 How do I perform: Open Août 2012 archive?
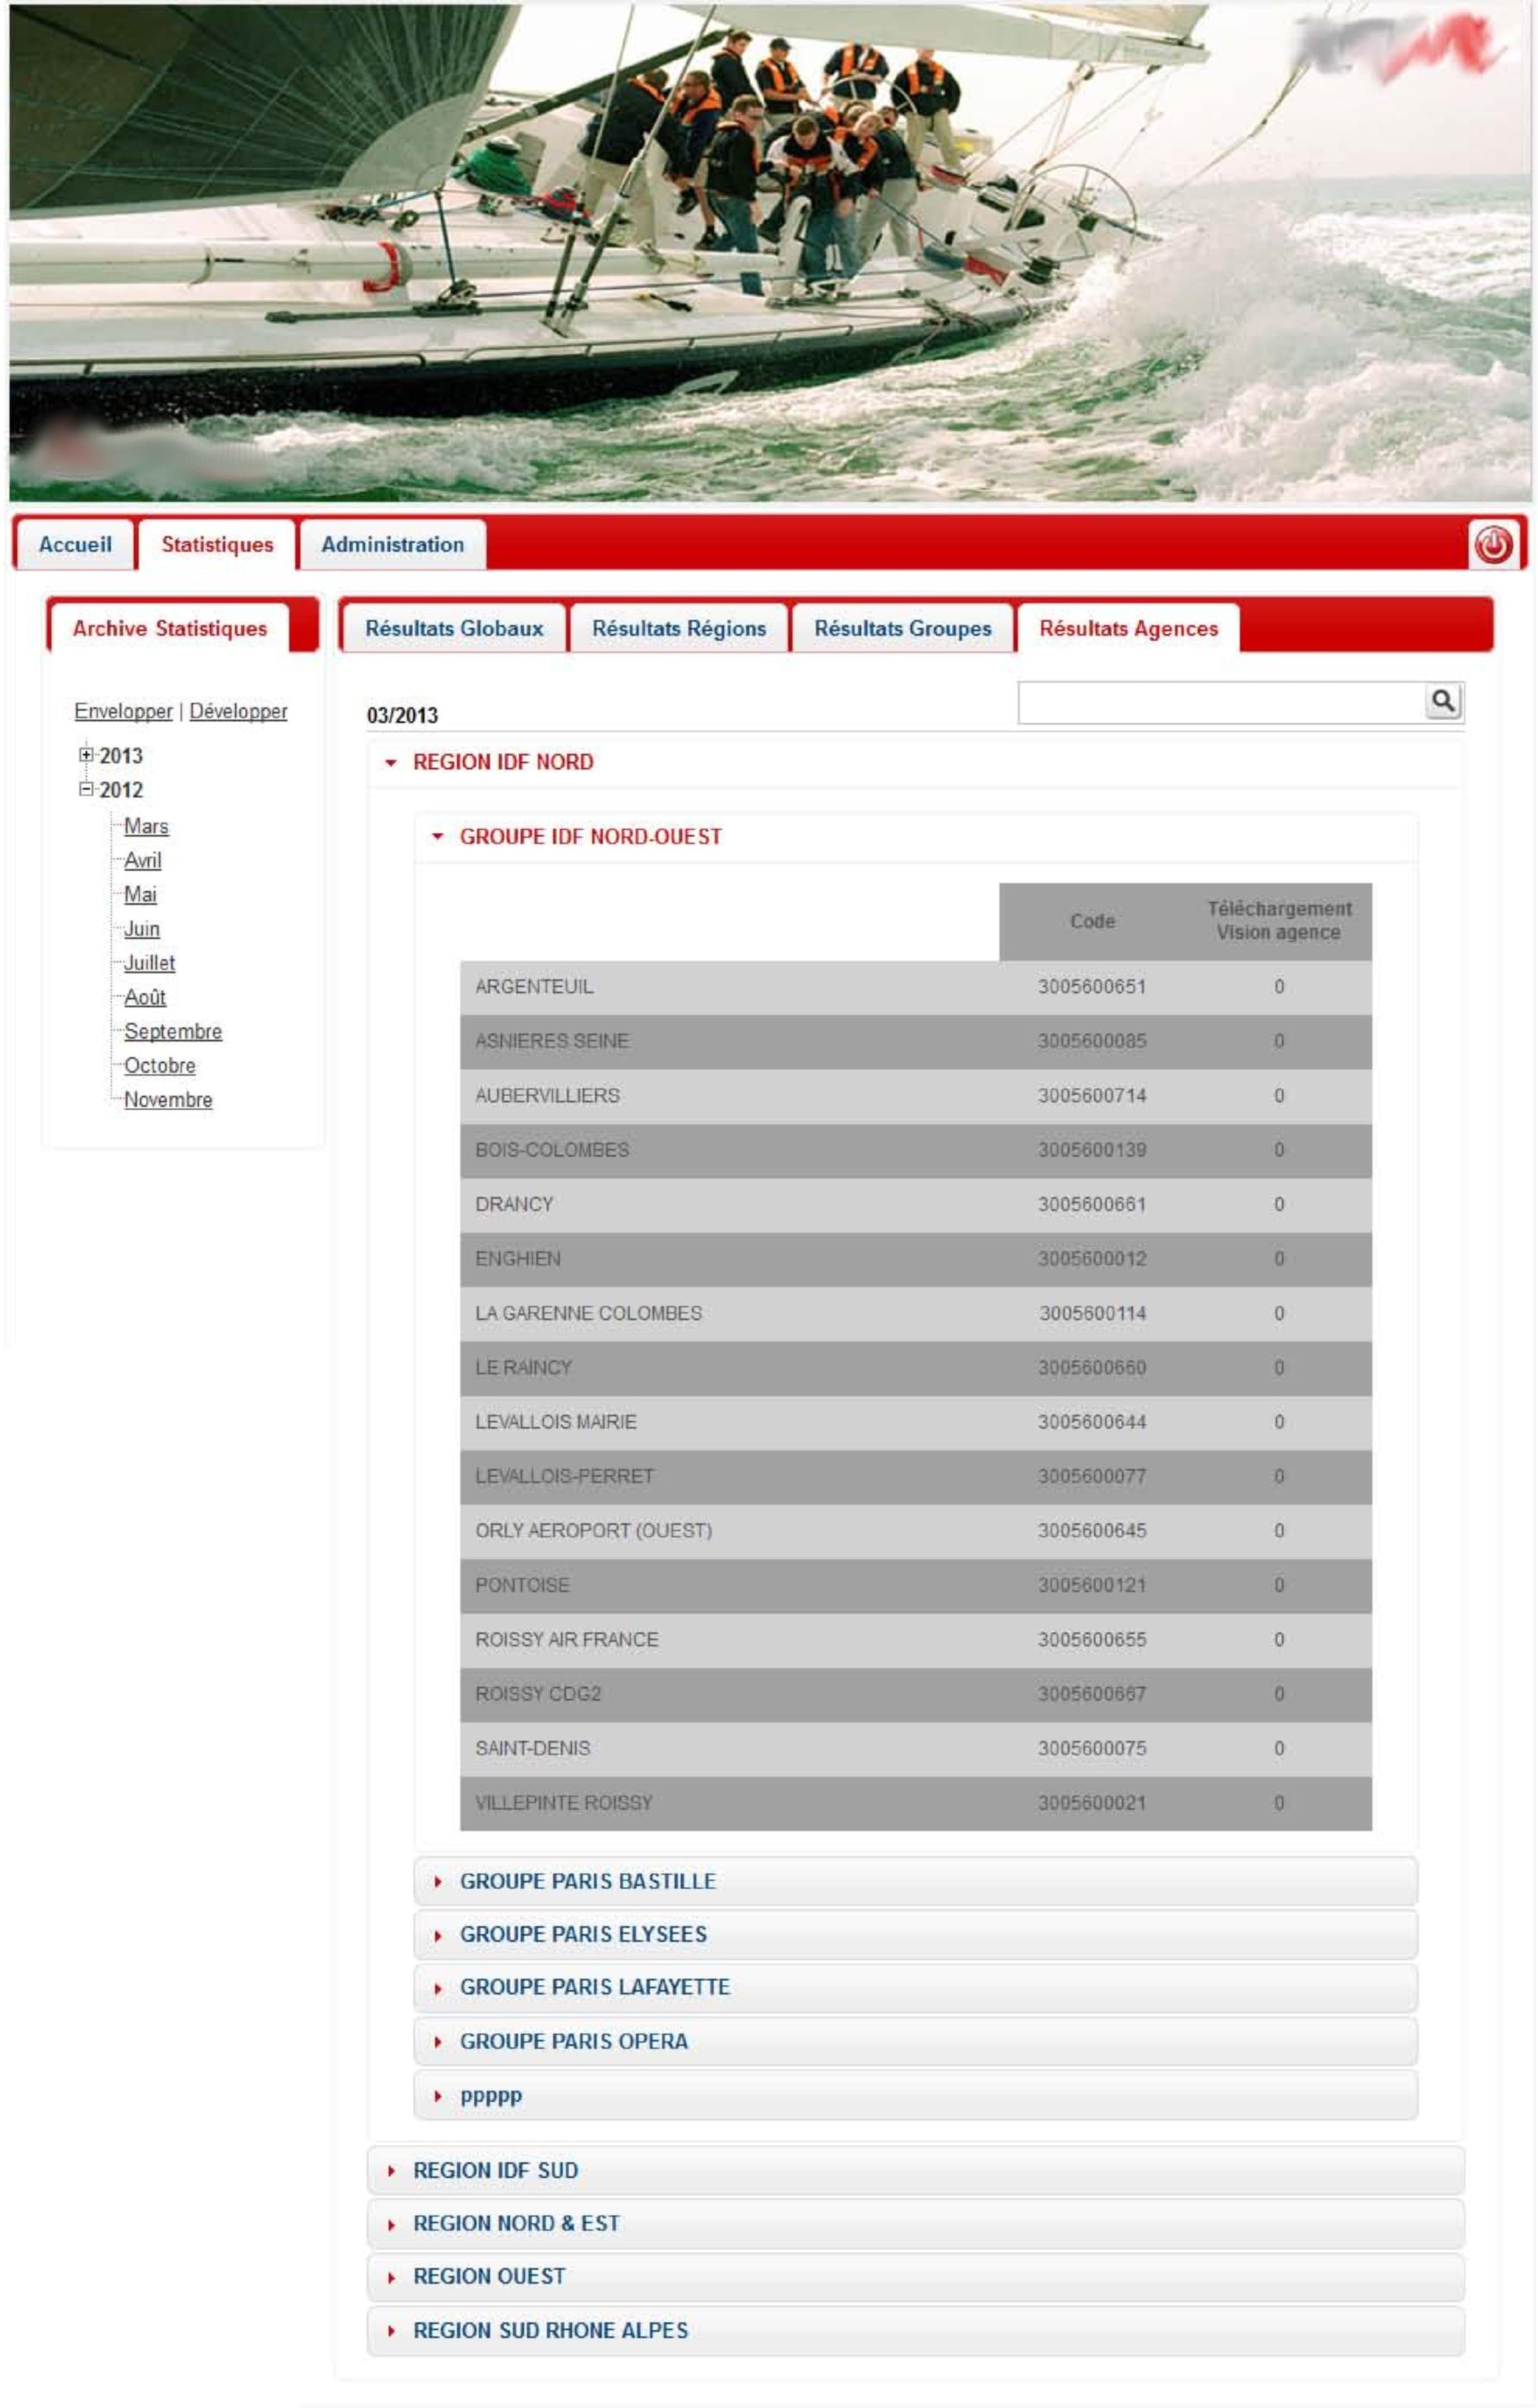145,997
